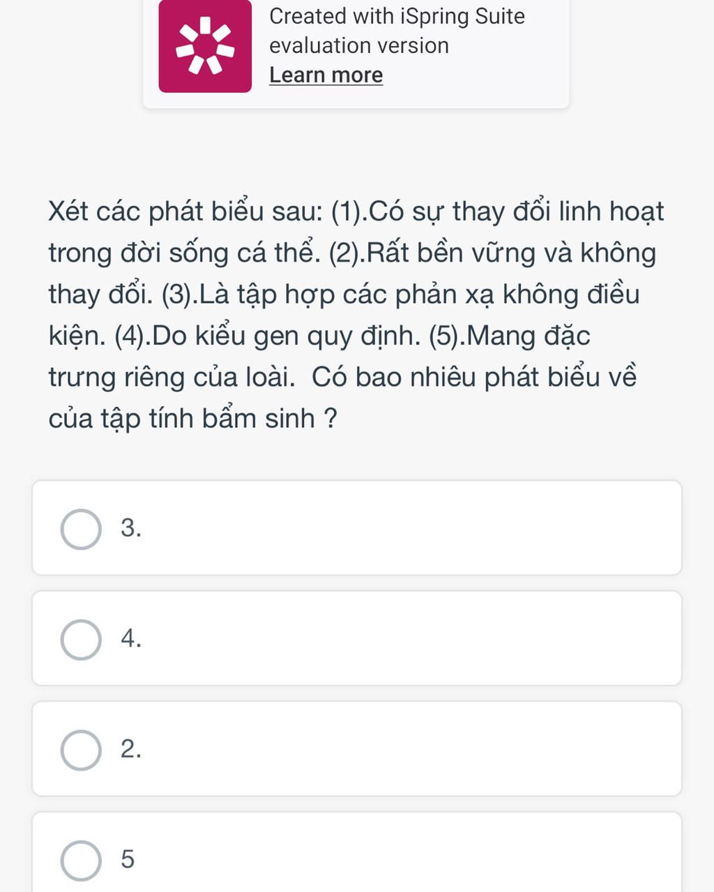This screenshot has width=714, height=892.
Task: Select the radio button for answer 5
Action: tap(81, 860)
